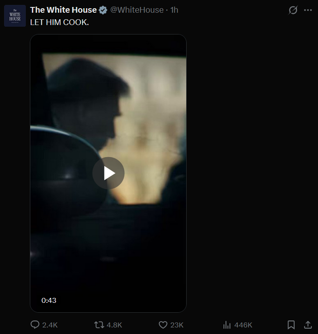
Task: Open The White House profile avatar
Action: click(15, 16)
